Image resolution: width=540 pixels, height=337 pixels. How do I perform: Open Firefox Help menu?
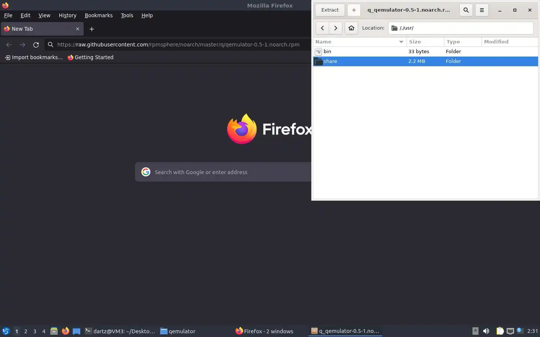tap(147, 15)
